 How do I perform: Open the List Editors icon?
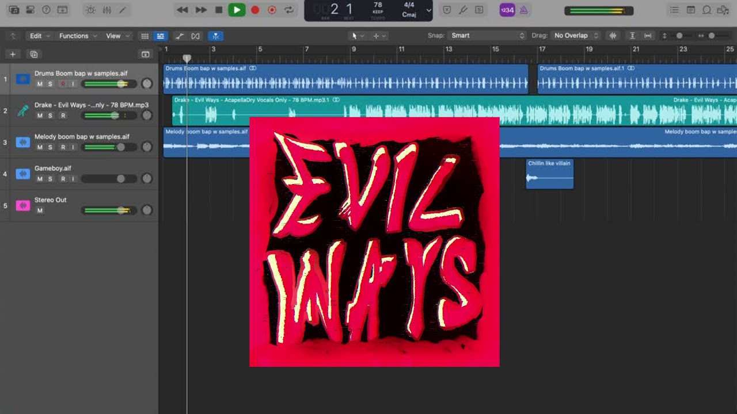pyautogui.click(x=675, y=10)
